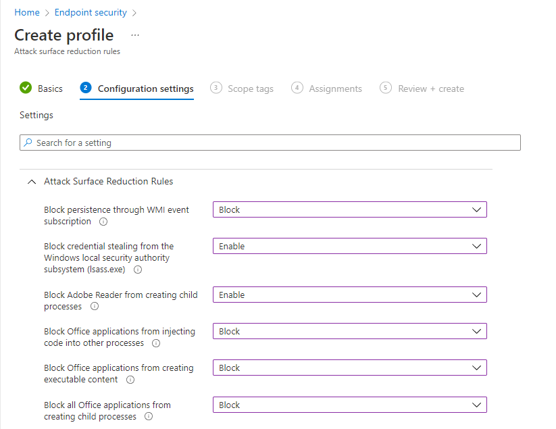556x429 pixels.
Task: Open dropdown for all Office apps child processes
Action: tap(350, 405)
